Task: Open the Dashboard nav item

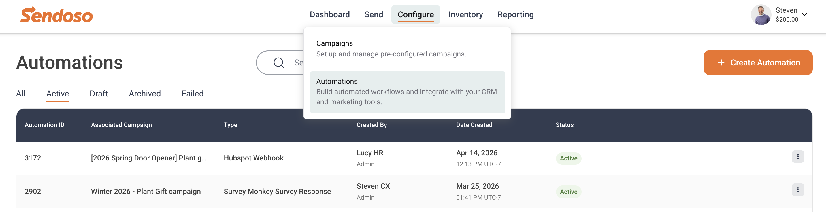Action: 329,14
